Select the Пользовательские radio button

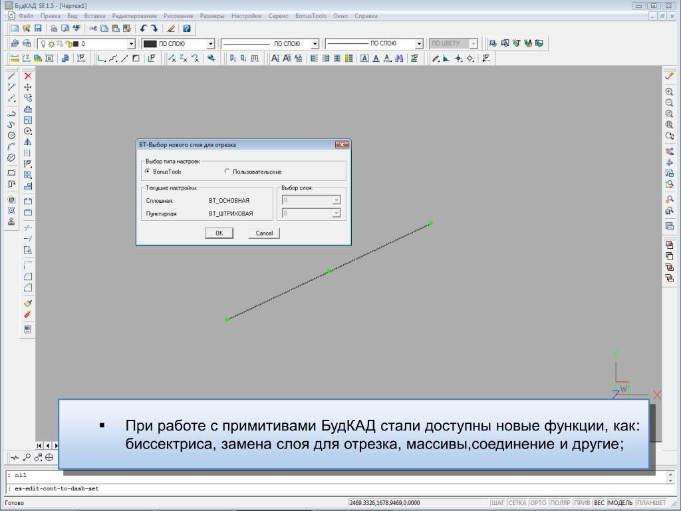tap(227, 172)
